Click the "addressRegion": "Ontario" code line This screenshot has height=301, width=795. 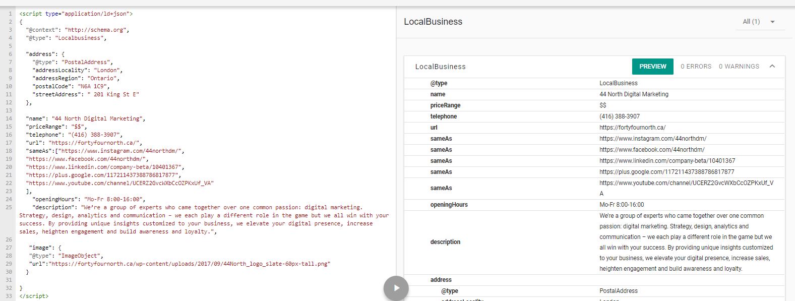click(x=76, y=78)
